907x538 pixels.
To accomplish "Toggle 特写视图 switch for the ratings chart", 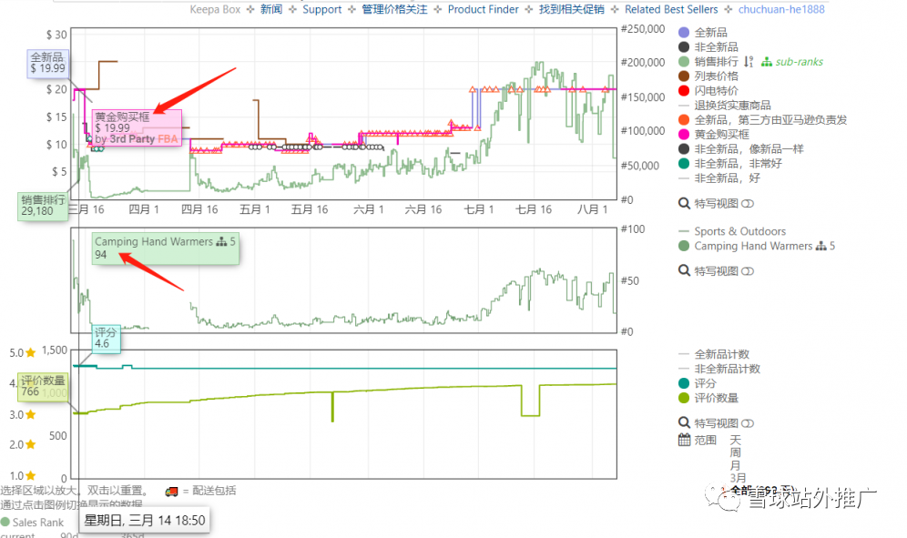I will coord(748,423).
